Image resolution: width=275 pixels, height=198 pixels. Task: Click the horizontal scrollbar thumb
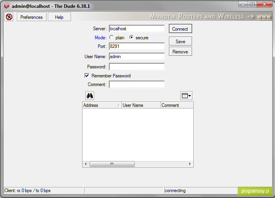[112, 164]
